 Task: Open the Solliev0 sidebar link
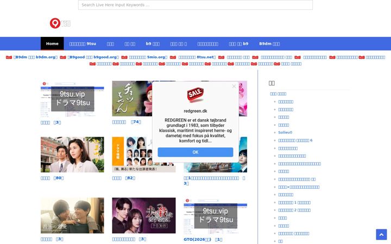285,132
